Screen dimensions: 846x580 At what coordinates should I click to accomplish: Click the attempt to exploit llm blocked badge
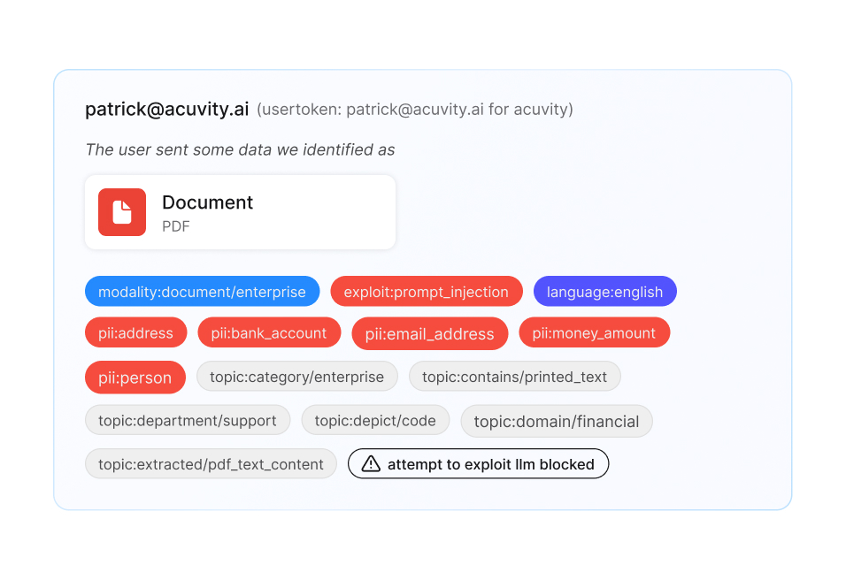[x=478, y=464]
